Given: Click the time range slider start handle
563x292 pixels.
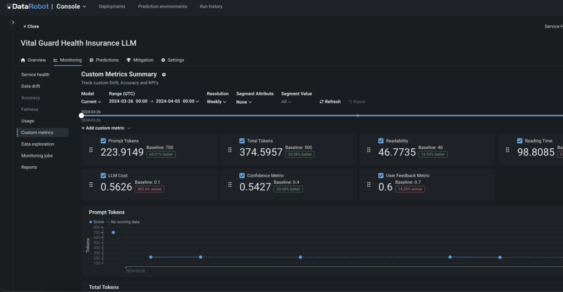Looking at the screenshot, I should (x=81, y=115).
